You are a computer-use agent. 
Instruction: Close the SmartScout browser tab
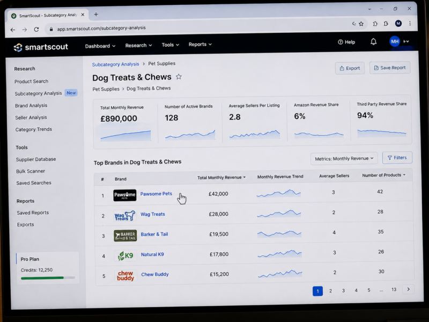pyautogui.click(x=83, y=15)
